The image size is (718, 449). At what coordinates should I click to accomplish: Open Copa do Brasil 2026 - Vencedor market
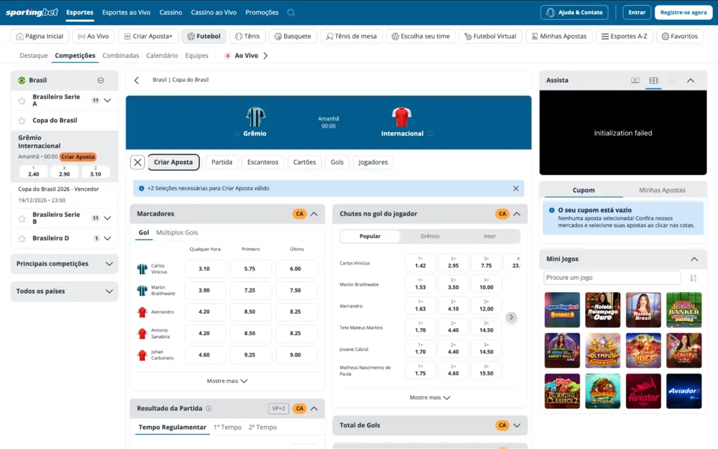(x=59, y=189)
